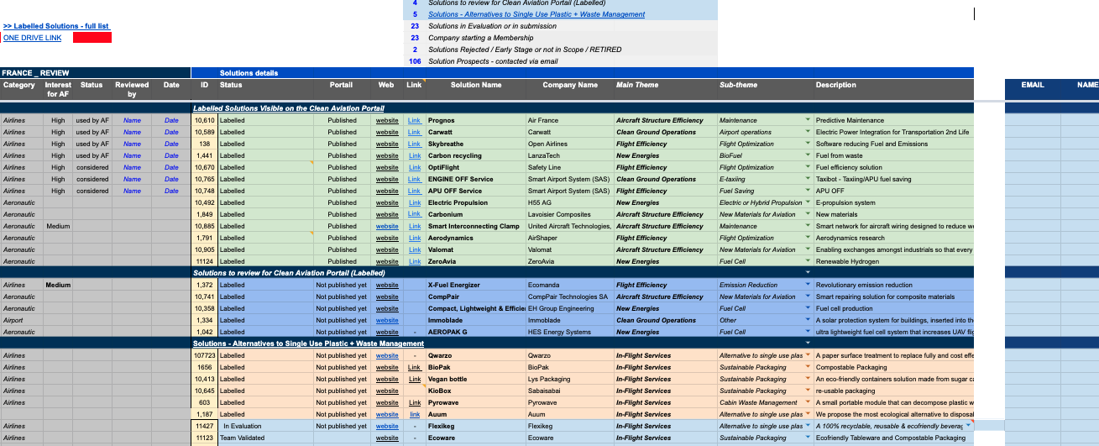Select the 'Lavoisier Composites' company cell
The image size is (1099, 446).
570,214
